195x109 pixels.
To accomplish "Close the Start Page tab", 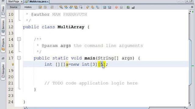I will coord(22,2).
